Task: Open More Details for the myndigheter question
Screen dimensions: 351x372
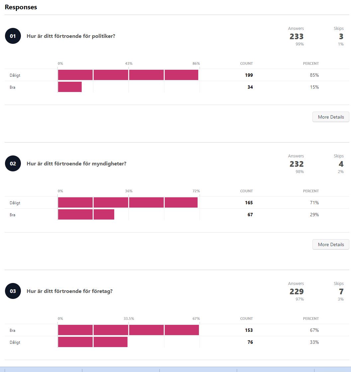Action: (330, 244)
